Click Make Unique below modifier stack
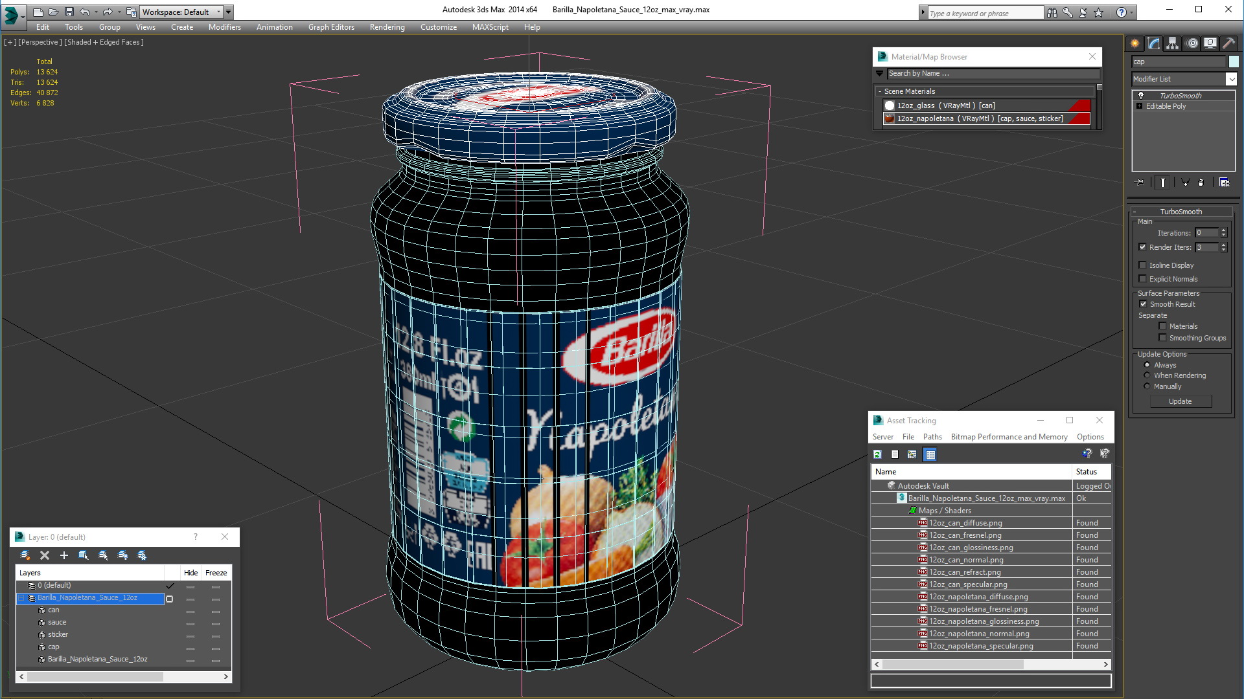This screenshot has width=1244, height=699. 1185,183
